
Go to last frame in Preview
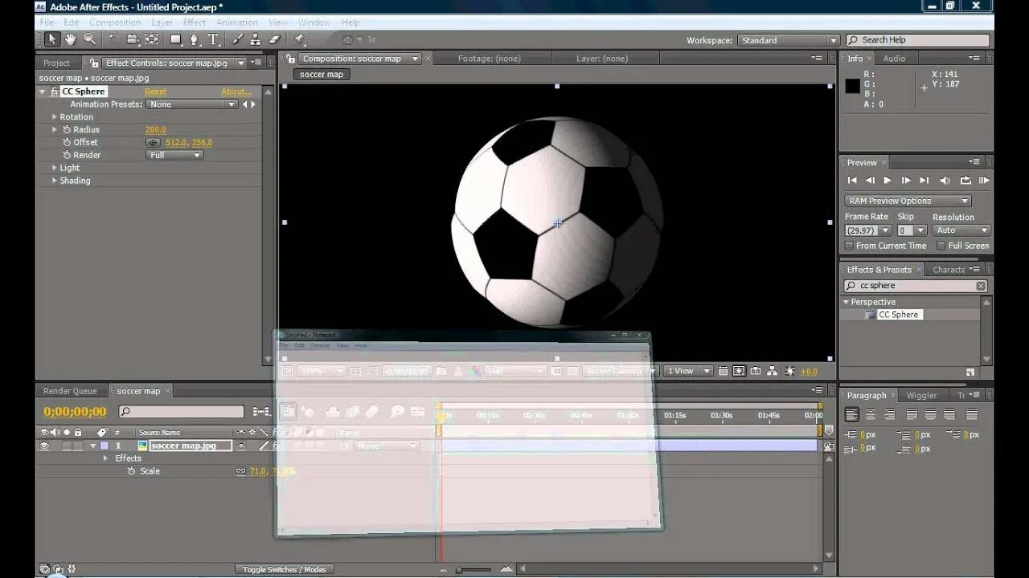click(x=924, y=181)
